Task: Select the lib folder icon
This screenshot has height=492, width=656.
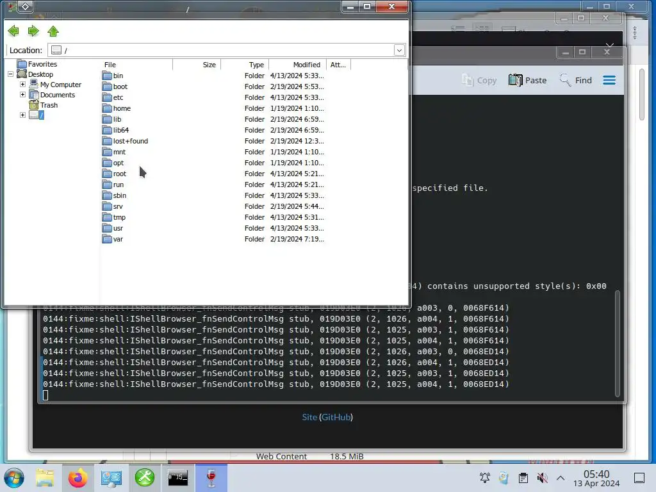Action: coord(107,119)
